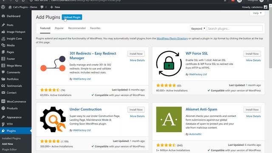Click the Footer icon in sidebar
This screenshot has width=272, height=153.
[x=3, y=59]
